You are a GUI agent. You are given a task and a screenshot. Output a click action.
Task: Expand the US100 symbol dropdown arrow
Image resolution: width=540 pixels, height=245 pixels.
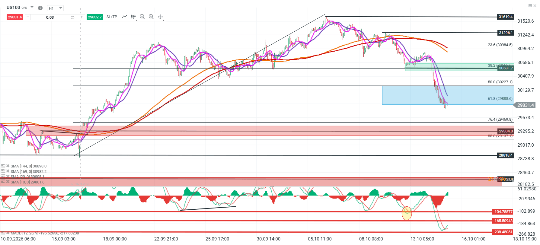32,7
